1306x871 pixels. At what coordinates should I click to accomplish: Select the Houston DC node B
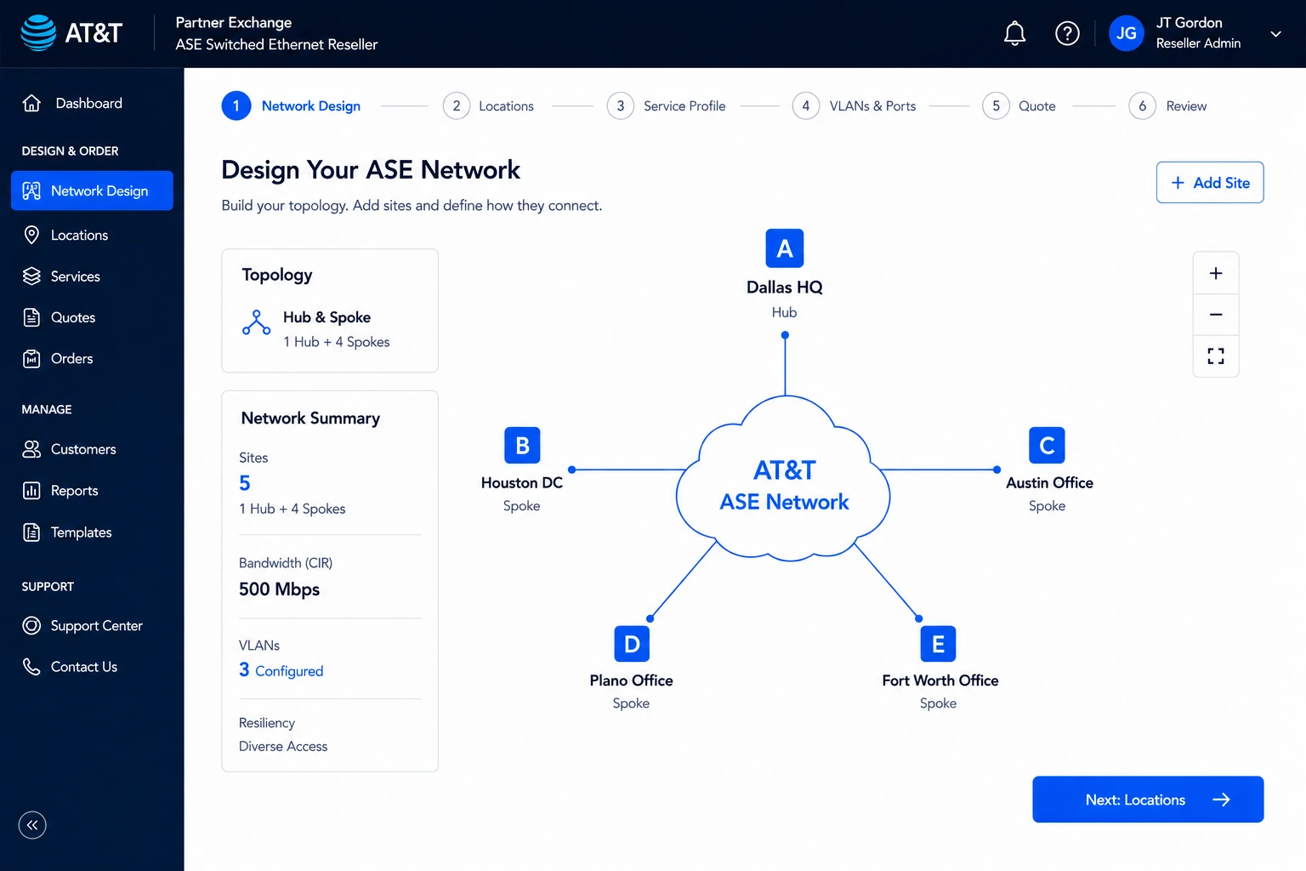pos(522,445)
